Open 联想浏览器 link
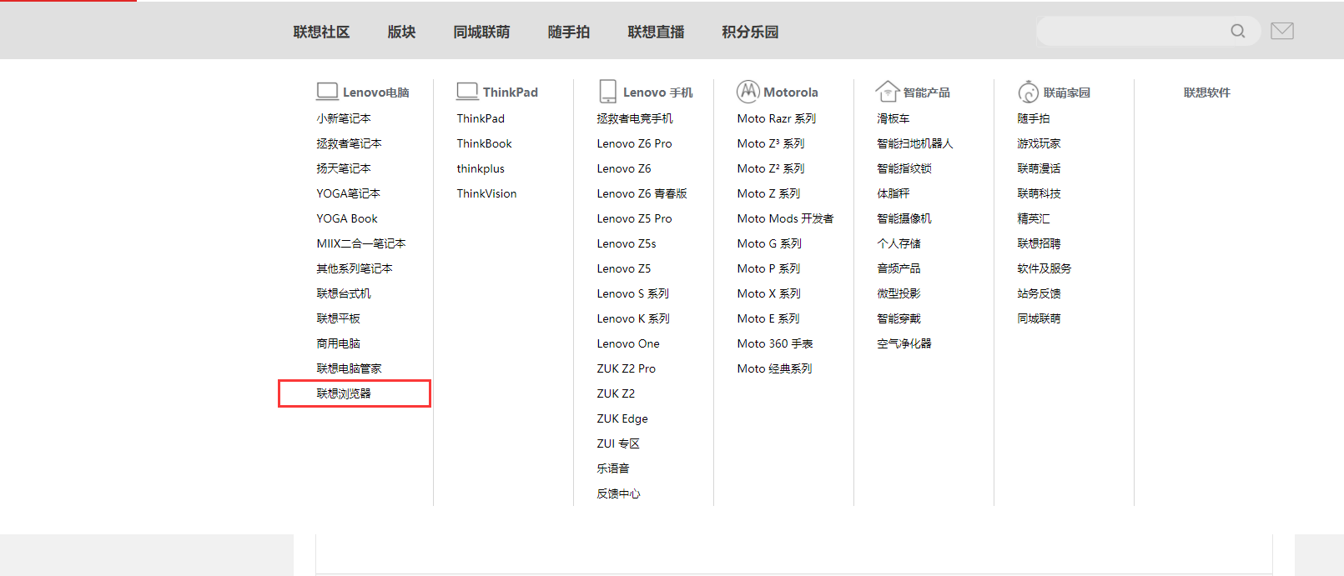The width and height of the screenshot is (1344, 576). [x=344, y=393]
